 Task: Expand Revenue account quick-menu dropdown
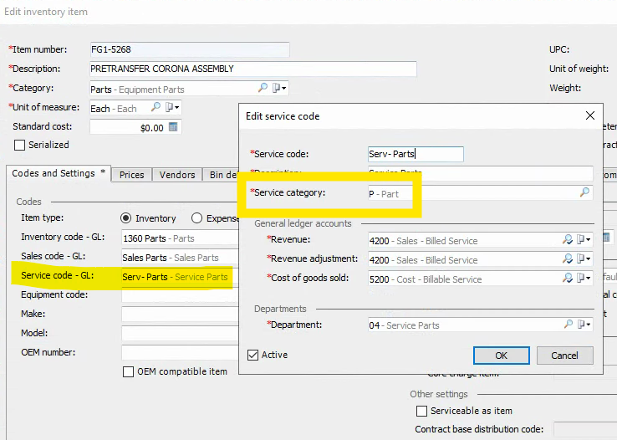pos(584,239)
